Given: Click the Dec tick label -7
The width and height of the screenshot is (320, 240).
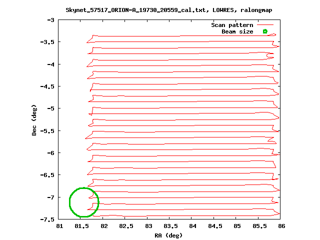Looking at the screenshot, I should click(51, 197).
